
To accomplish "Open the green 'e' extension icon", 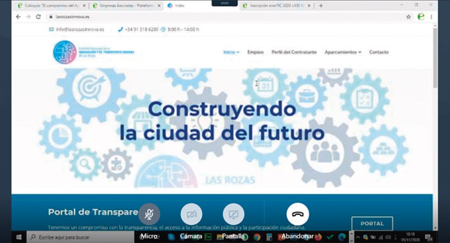I will point(421,17).
